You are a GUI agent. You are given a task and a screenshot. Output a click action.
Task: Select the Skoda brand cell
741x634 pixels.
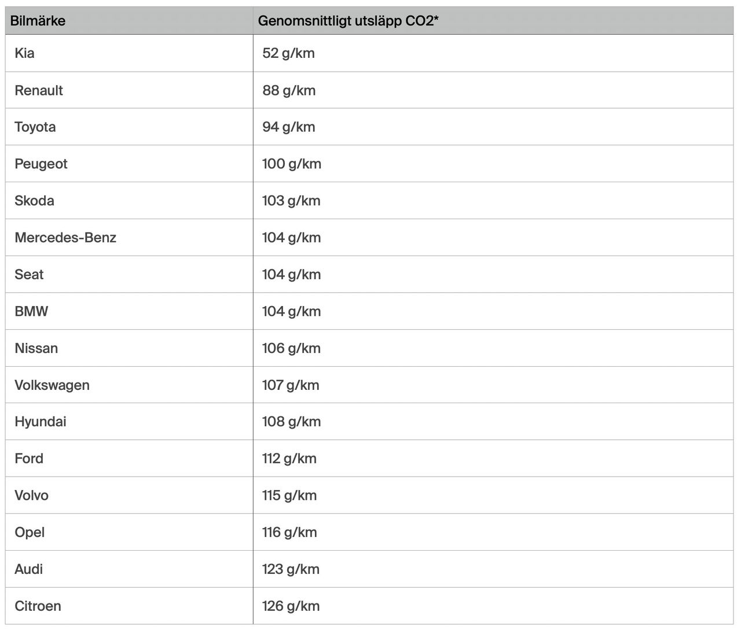(x=34, y=201)
